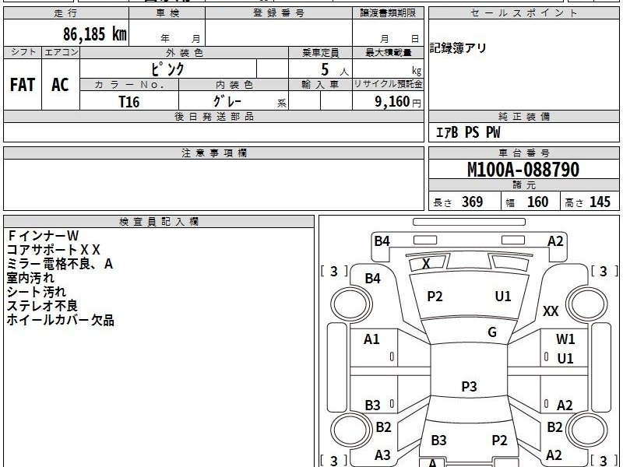This screenshot has height=467, width=623.
Task: Click the FインナーW inspector note
Action: [43, 236]
